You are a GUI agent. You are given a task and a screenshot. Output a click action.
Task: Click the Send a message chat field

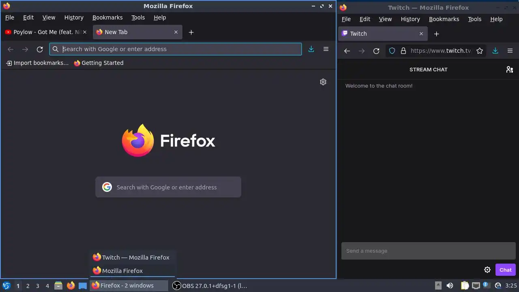pyautogui.click(x=428, y=251)
